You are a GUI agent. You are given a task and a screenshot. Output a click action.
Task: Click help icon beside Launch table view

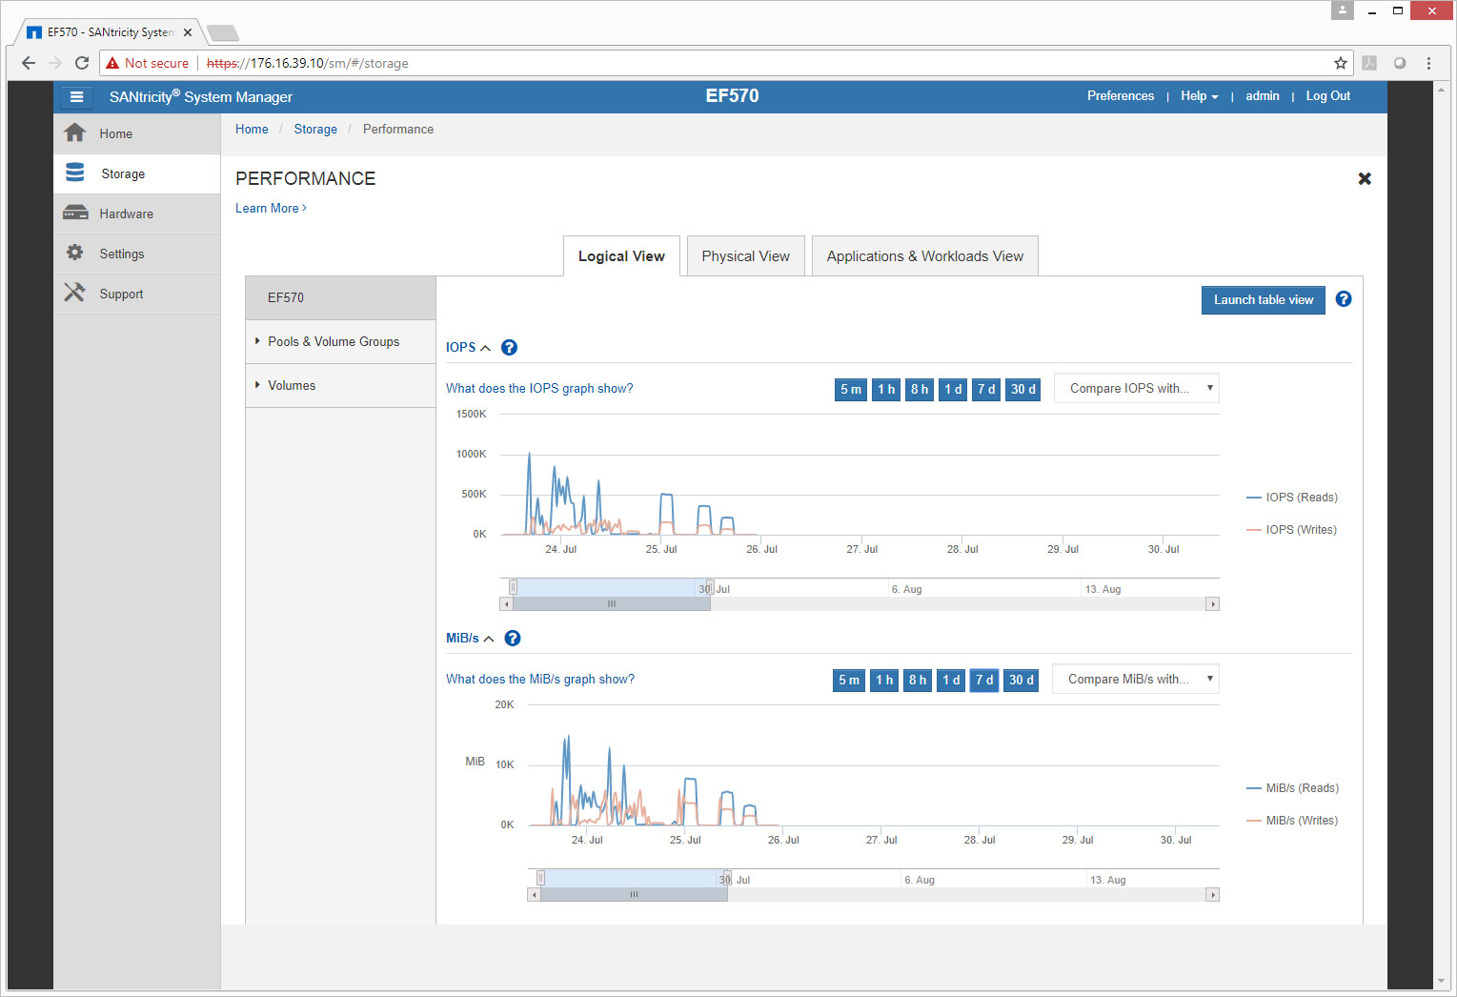pos(1344,299)
